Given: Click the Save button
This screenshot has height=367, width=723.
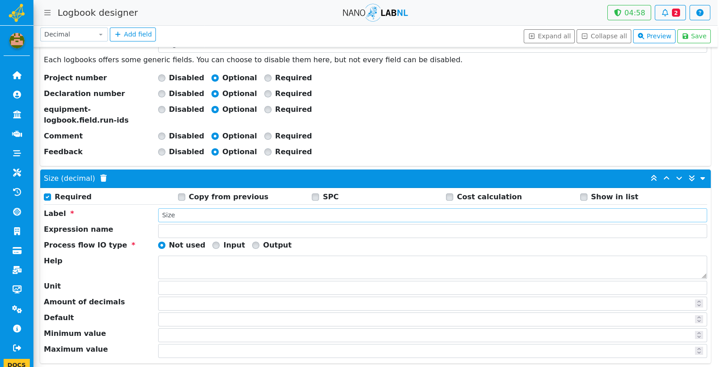Looking at the screenshot, I should click(x=694, y=36).
